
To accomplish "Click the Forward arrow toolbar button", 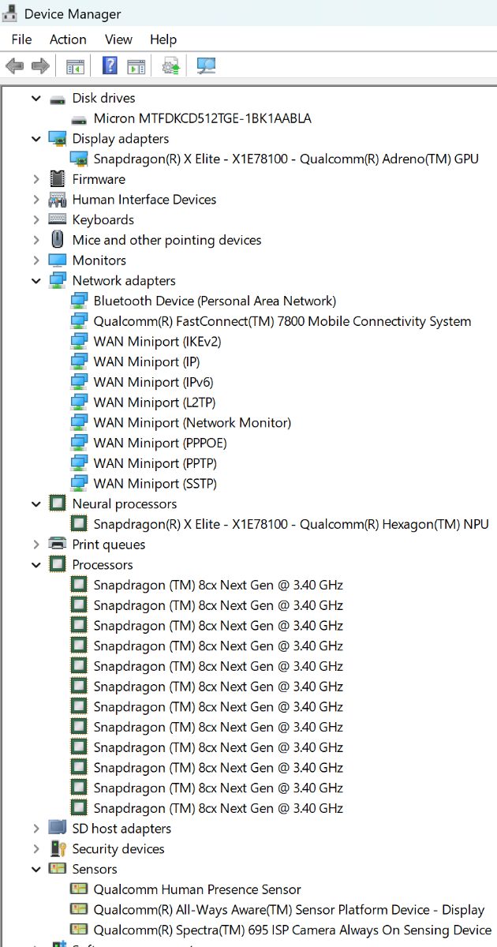I will pos(40,66).
